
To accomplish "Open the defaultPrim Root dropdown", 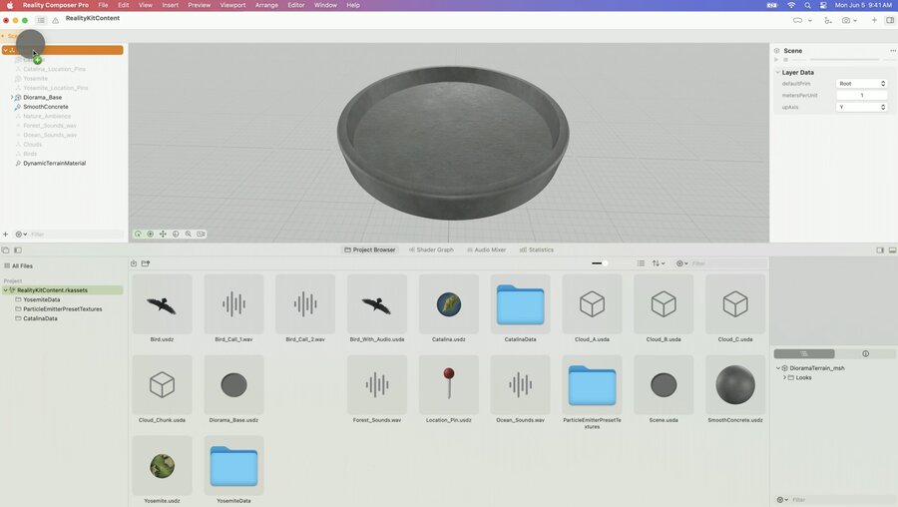I will (861, 84).
